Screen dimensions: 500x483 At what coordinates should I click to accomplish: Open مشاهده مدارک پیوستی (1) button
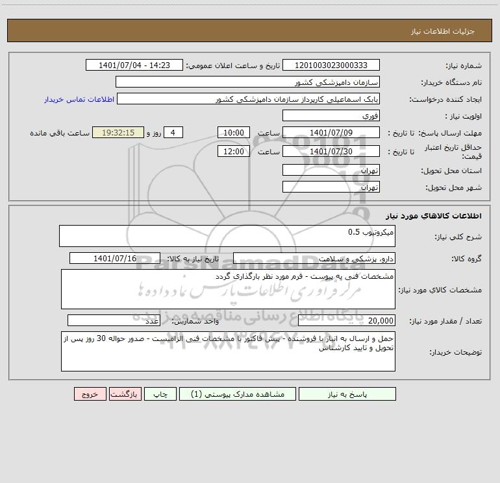point(238,394)
